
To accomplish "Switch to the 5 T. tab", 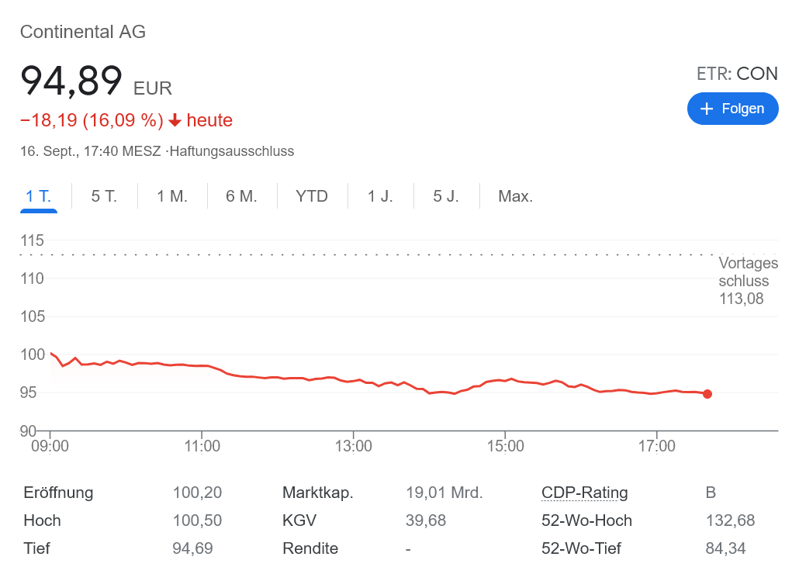I will [104, 196].
